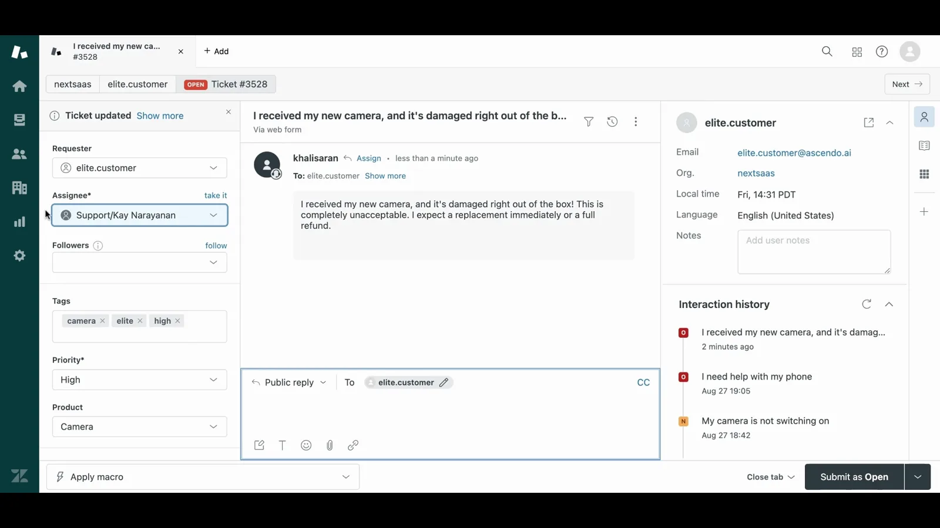Click the follow link
Viewport: 940px width, 528px height.
(x=216, y=246)
